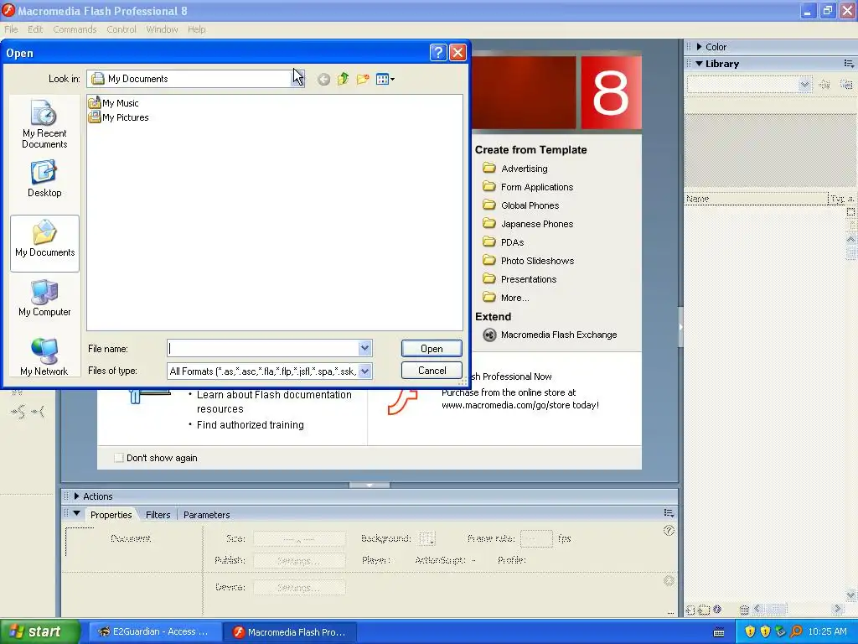Open the Window menu
858x644 pixels.
162,29
